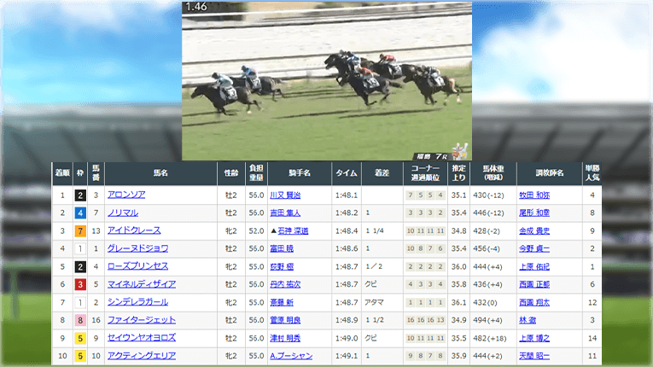The image size is (653, 367).
Task: Click jockey link in アイドクレース row
Action: (x=293, y=230)
